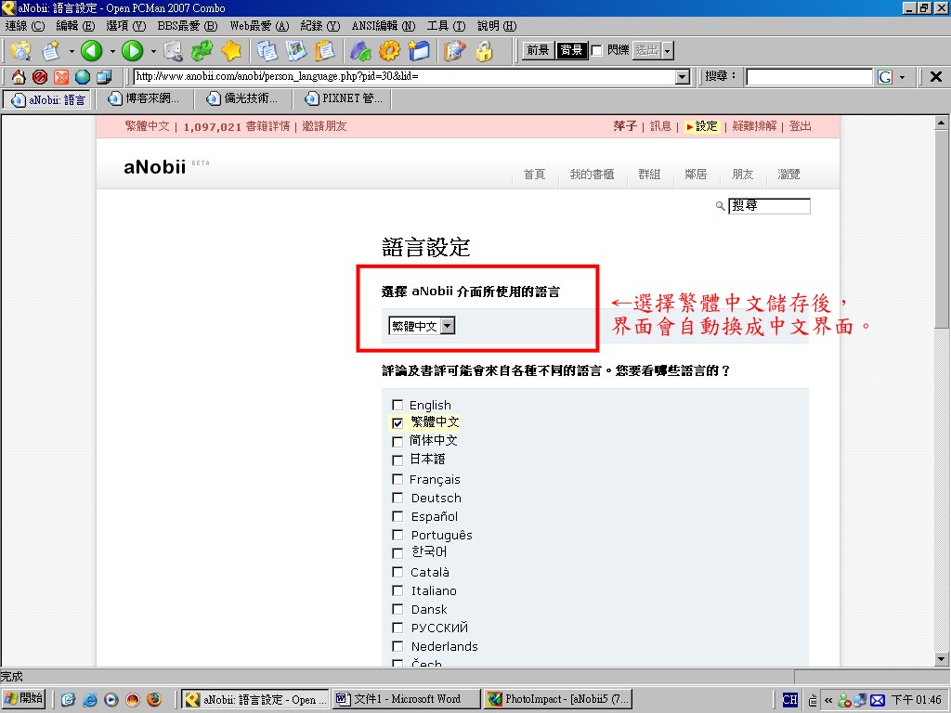Image resolution: width=951 pixels, height=713 pixels.
Task: Open dropdown arrow beside new document icon
Action: coord(72,52)
